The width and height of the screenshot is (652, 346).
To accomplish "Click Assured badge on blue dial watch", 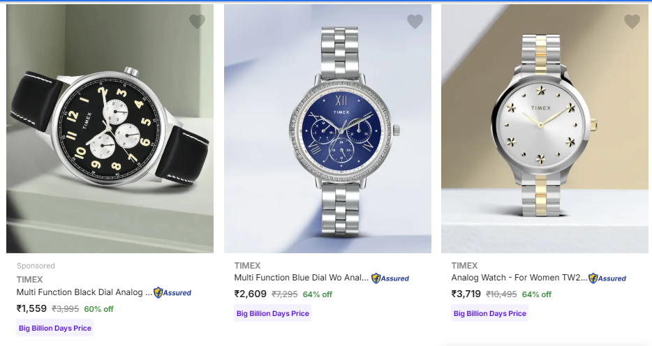I will click(390, 278).
